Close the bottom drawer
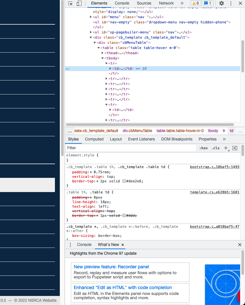Viewport: 245px width, 305px height. click(240, 245)
